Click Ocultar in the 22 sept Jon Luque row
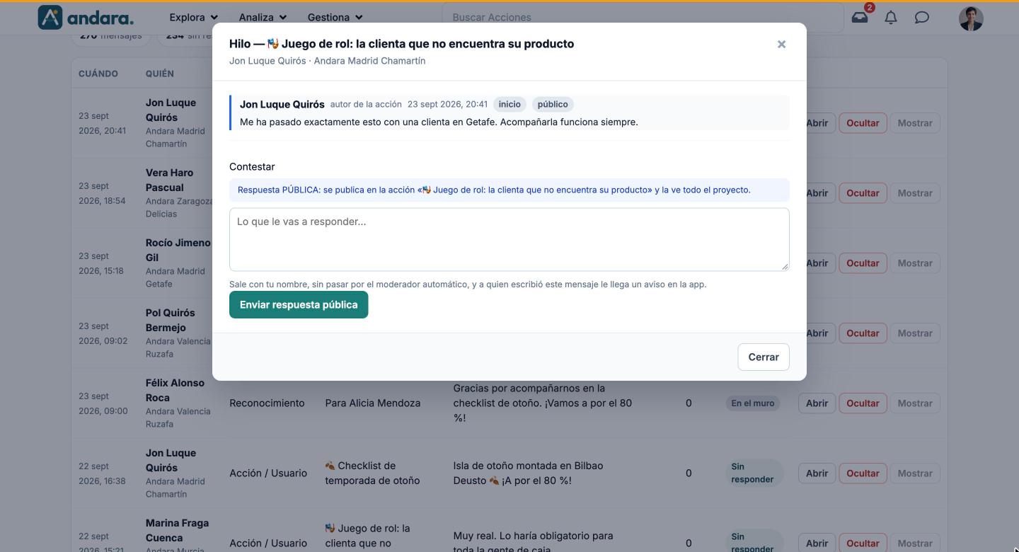This screenshot has height=552, width=1019. pos(863,473)
